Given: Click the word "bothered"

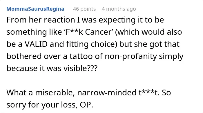Looking at the screenshot, I should (24, 56).
